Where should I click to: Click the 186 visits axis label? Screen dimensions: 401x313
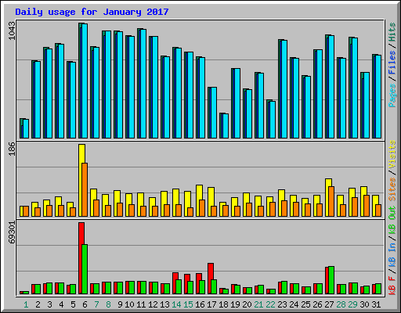click(12, 149)
